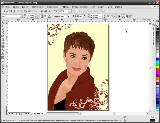The image size is (160, 123).
Task: Select the Ellipse tool
Action: (3, 43)
